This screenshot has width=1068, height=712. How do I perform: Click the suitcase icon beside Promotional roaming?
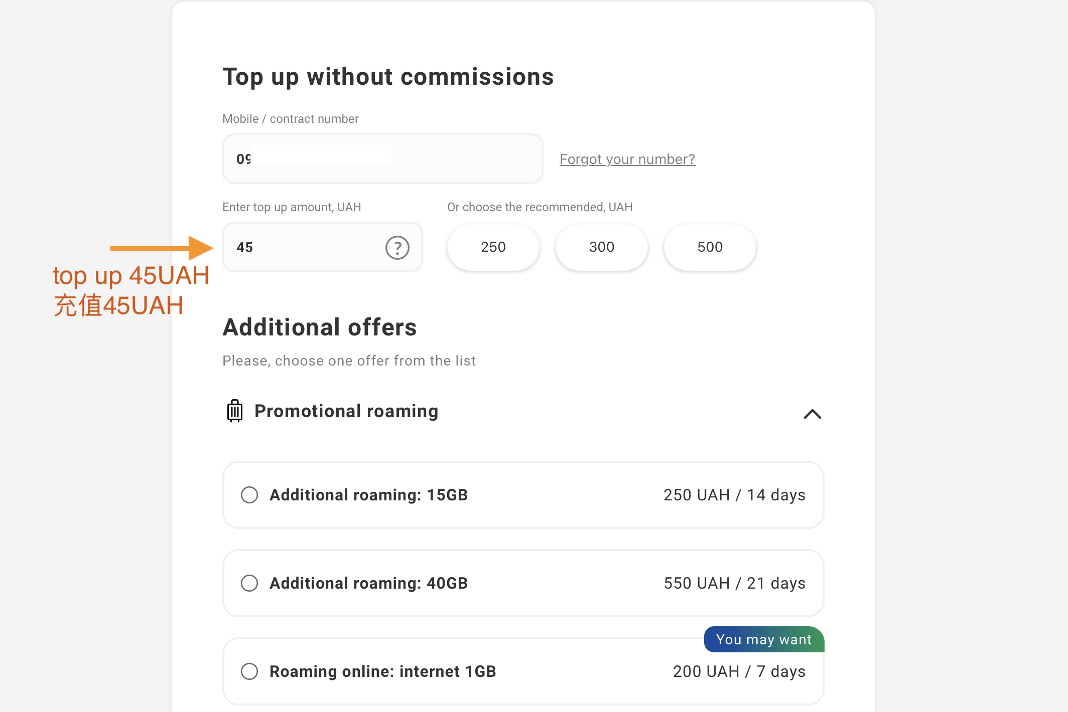234,411
